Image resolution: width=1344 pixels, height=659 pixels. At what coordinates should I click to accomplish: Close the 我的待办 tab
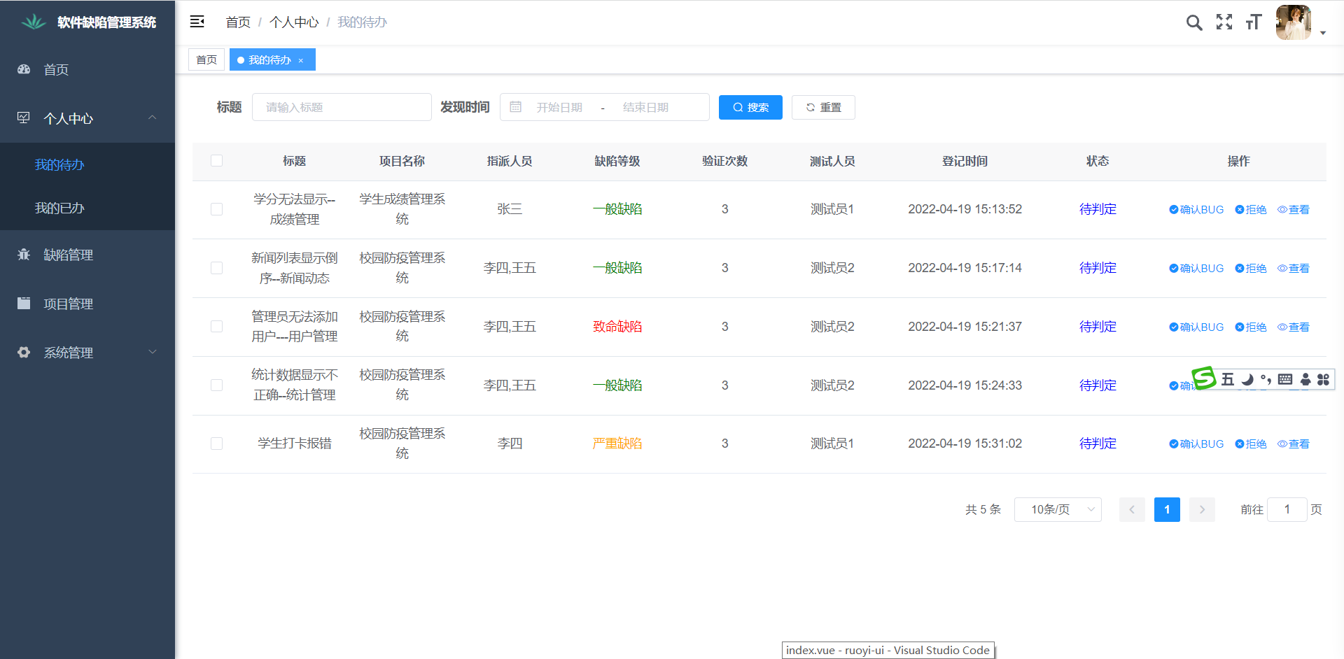pyautogui.click(x=301, y=60)
